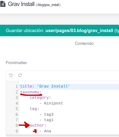Click the /blog/grav_install route text
The height and width of the screenshot is (137, 119).
[x=48, y=5]
